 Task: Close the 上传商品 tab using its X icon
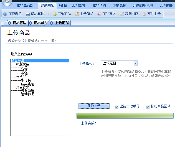point(51,23)
